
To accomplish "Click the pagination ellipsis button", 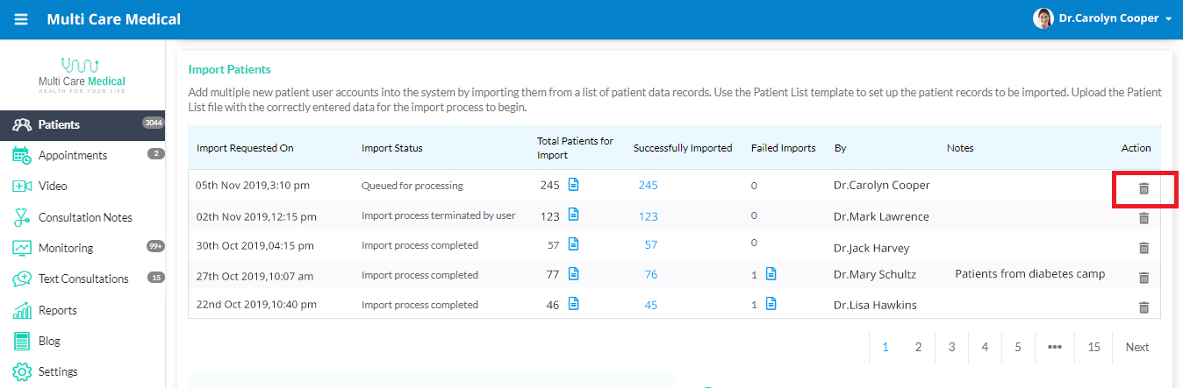I will tap(1055, 347).
